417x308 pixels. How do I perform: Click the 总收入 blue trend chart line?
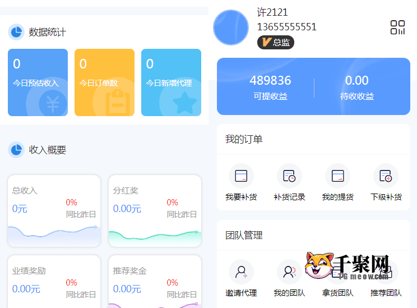[x=54, y=232]
